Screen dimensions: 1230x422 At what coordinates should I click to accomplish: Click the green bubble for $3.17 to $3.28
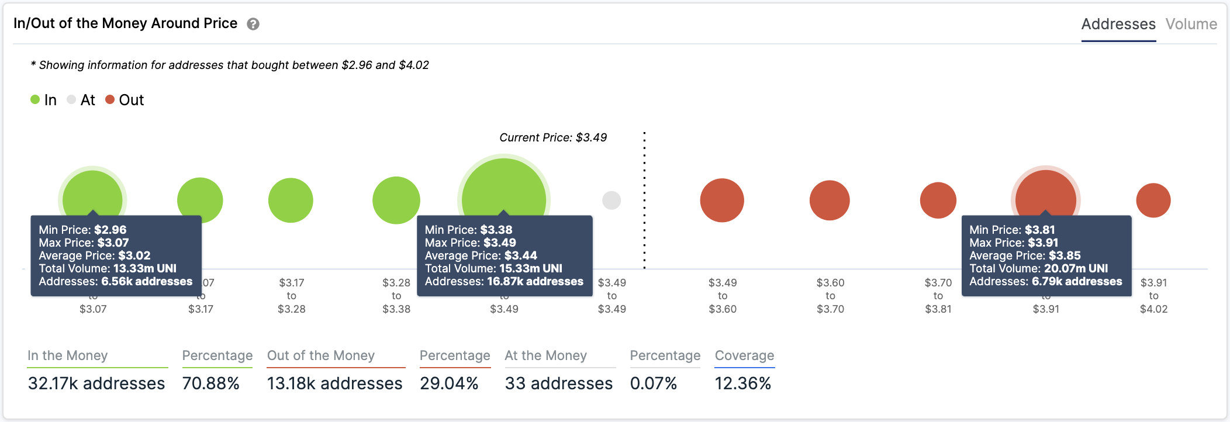pyautogui.click(x=291, y=199)
